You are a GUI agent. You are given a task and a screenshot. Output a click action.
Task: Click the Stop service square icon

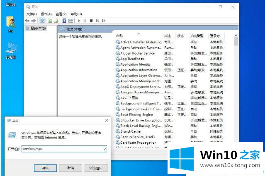[91, 21]
